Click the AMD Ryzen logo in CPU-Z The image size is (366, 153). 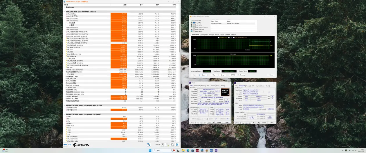click(x=225, y=92)
